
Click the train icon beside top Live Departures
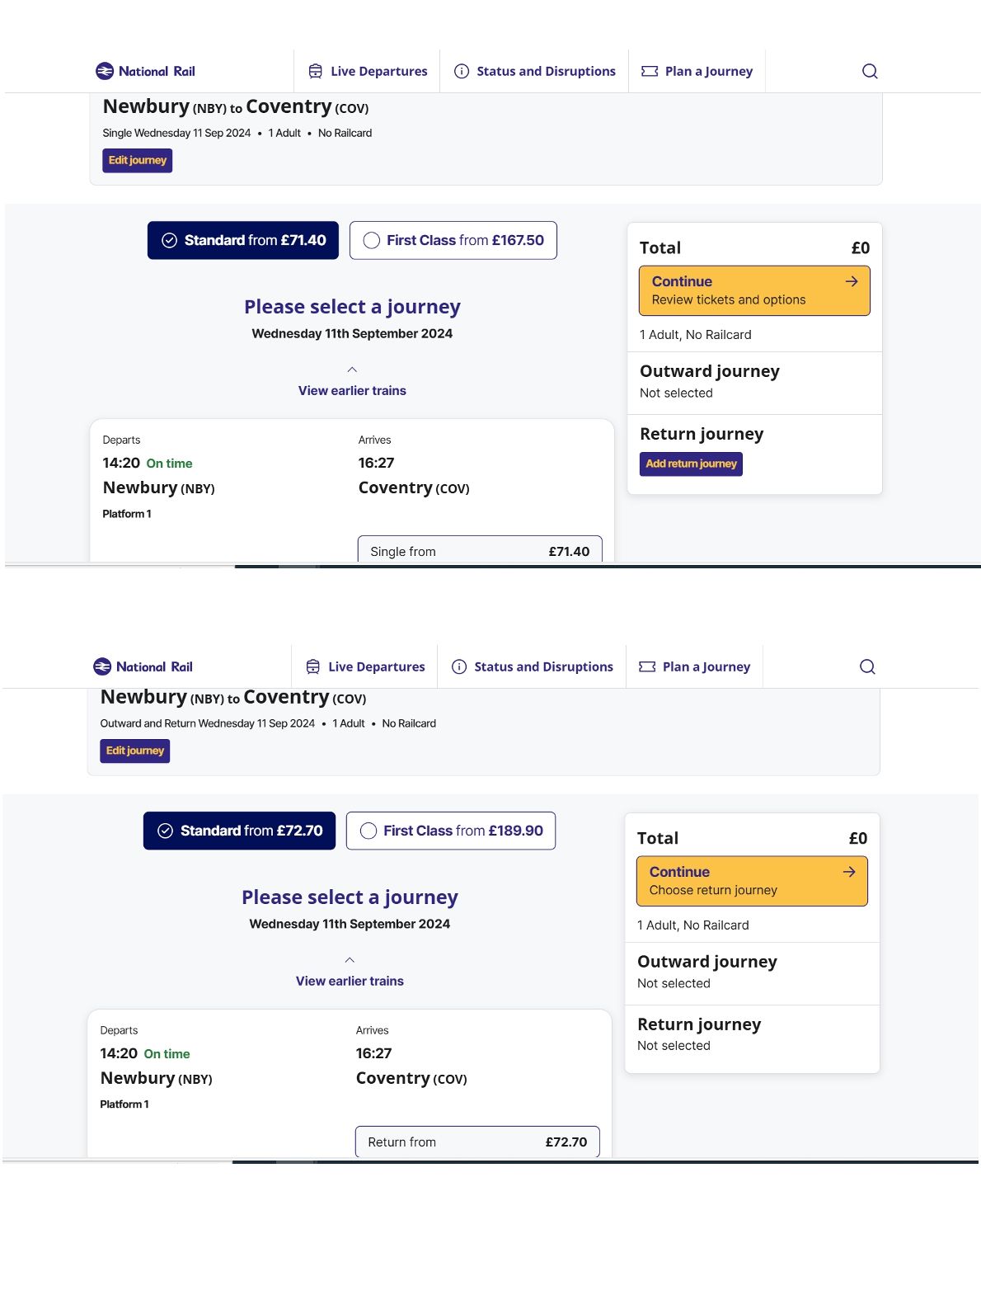tap(315, 71)
